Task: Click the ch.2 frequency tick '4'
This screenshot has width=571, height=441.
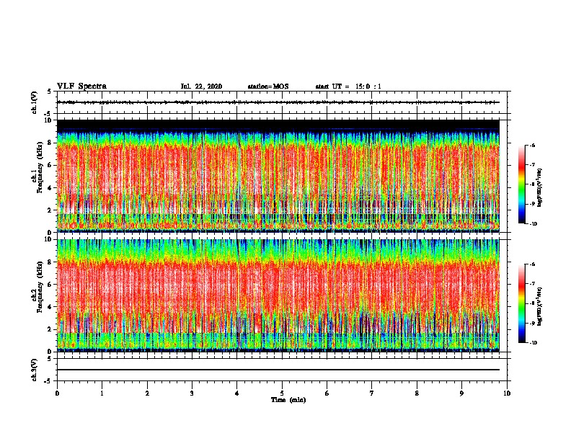Action: (50, 307)
